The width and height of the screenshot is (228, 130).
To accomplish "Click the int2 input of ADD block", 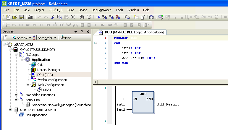I will tap(121, 110).
